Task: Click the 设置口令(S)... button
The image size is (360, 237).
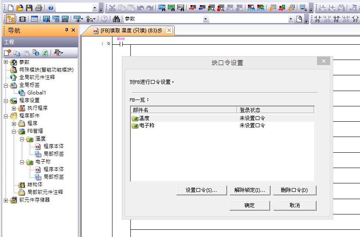Action: coord(201,190)
